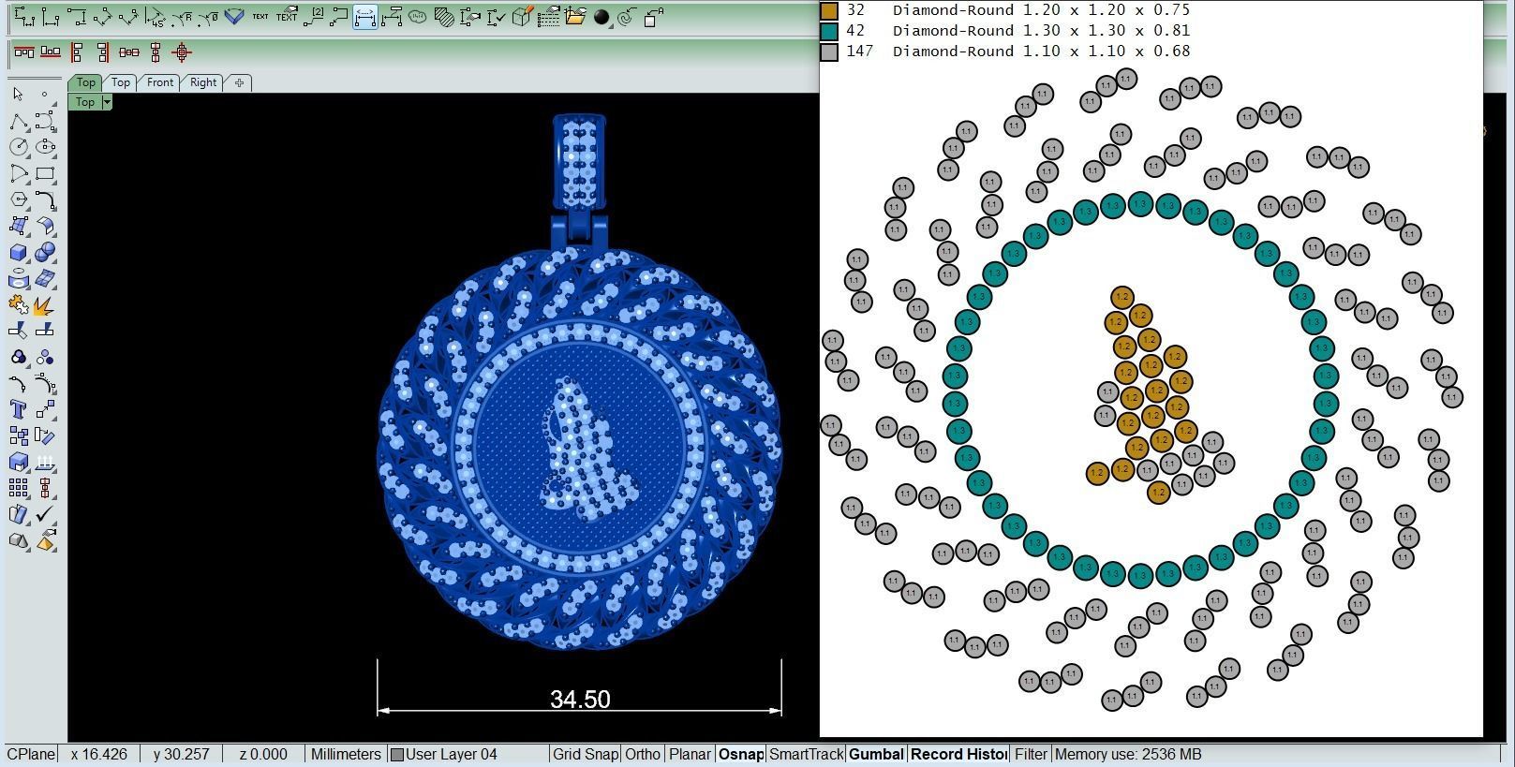
Task: Select the 45-degree angle dimension tool
Action: click(x=156, y=17)
